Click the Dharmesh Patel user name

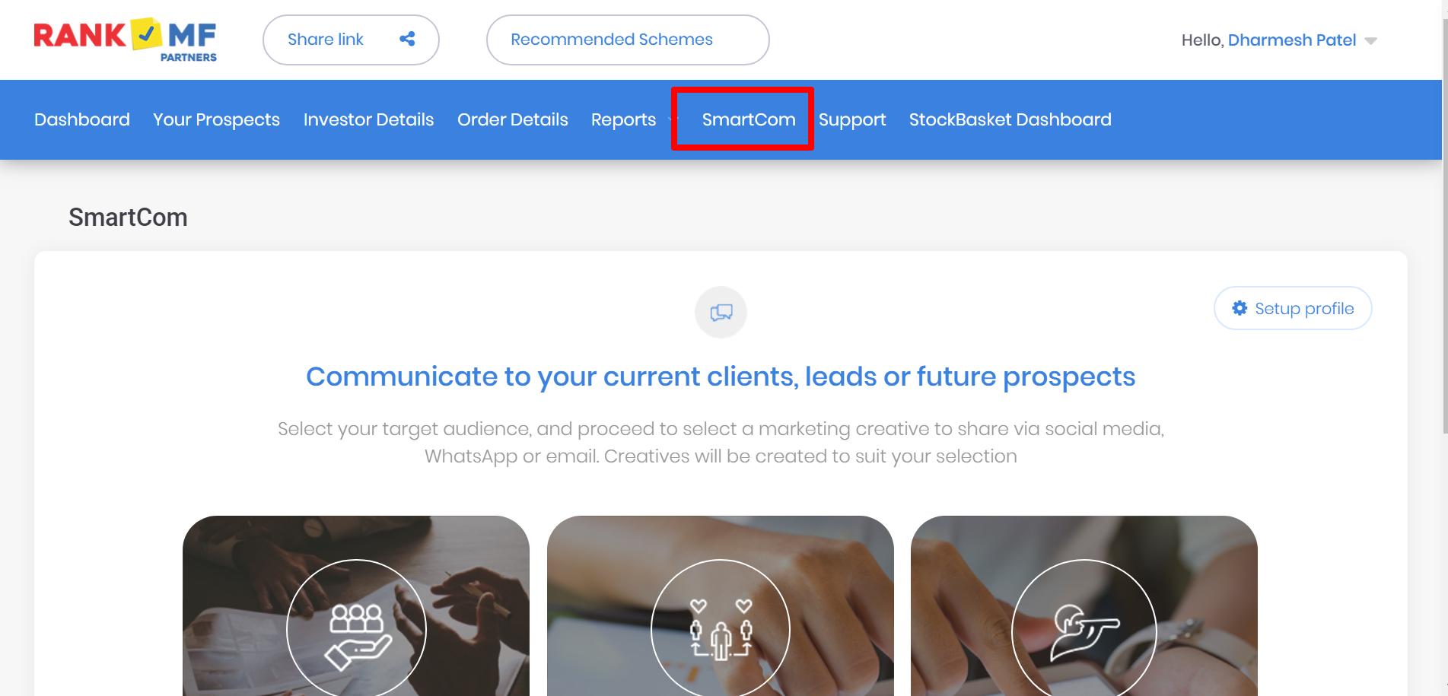click(1291, 40)
